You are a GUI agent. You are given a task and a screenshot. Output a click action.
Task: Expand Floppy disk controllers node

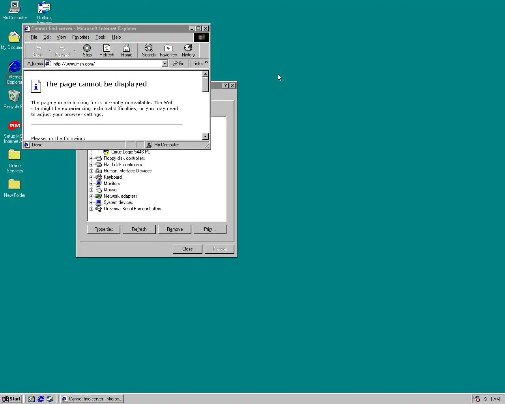[91, 158]
